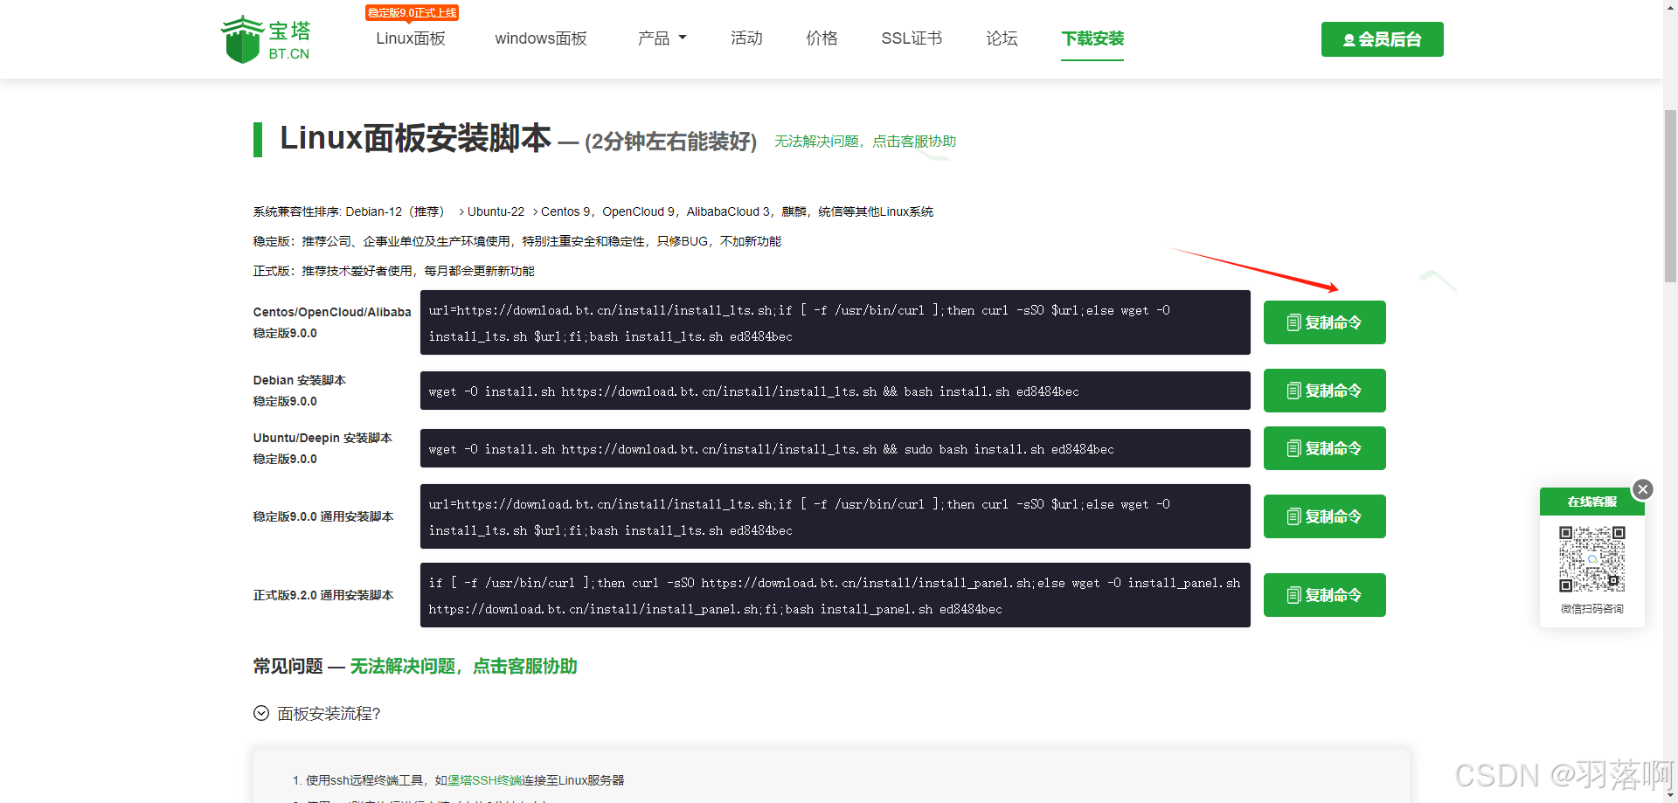Copy the Centos/OpenCloud/Alibaba install command
Screen dimensions: 1678x803
pyautogui.click(x=1324, y=322)
